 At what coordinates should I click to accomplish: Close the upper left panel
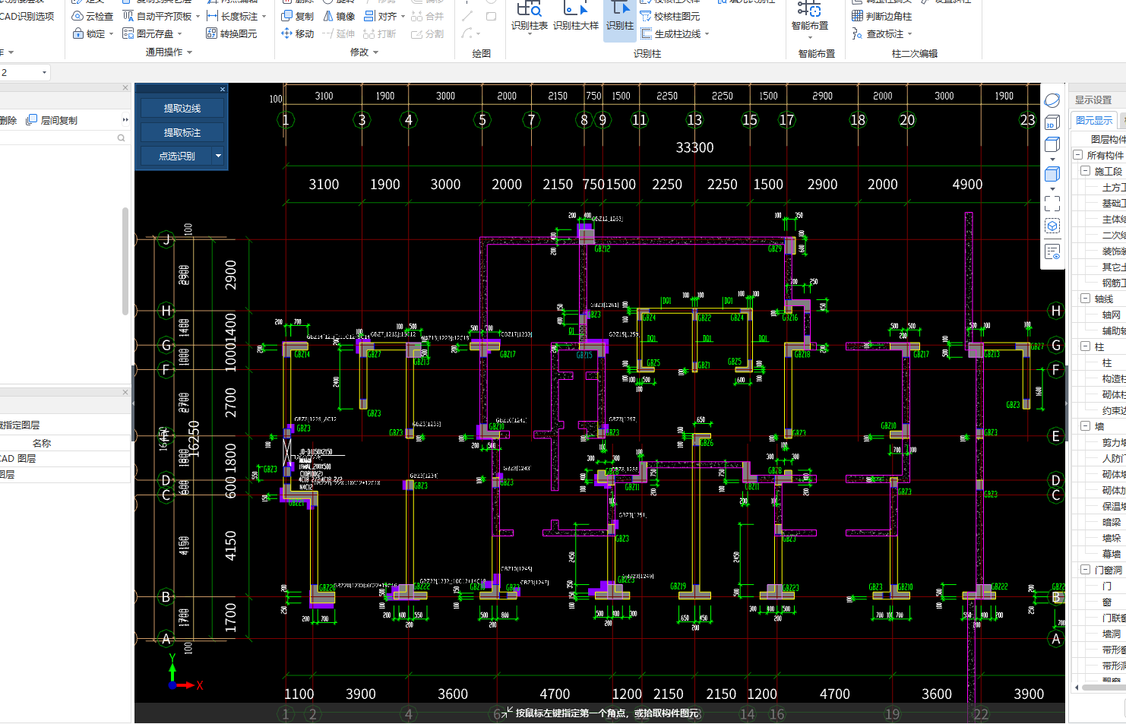pos(125,87)
